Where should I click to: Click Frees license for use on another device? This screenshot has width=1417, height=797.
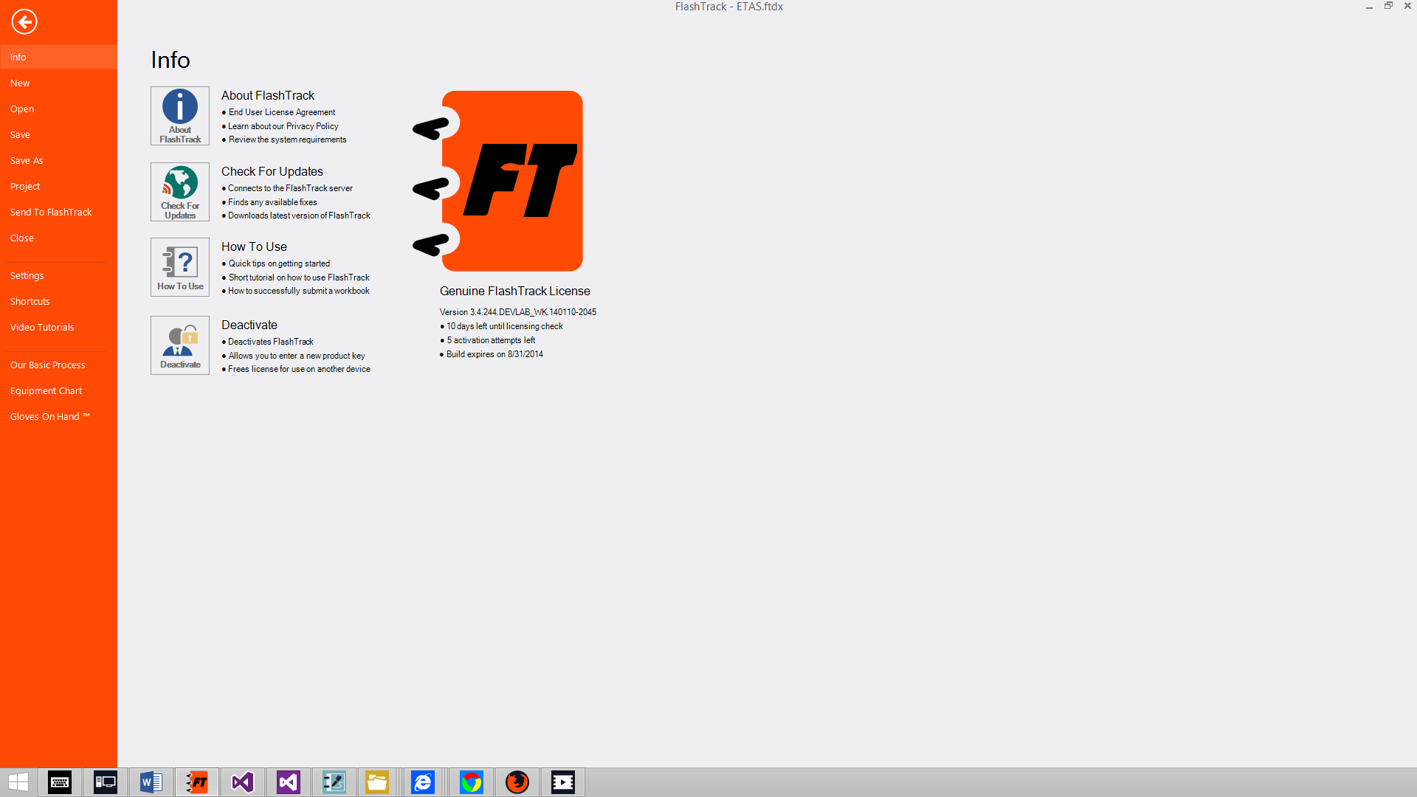(x=299, y=369)
